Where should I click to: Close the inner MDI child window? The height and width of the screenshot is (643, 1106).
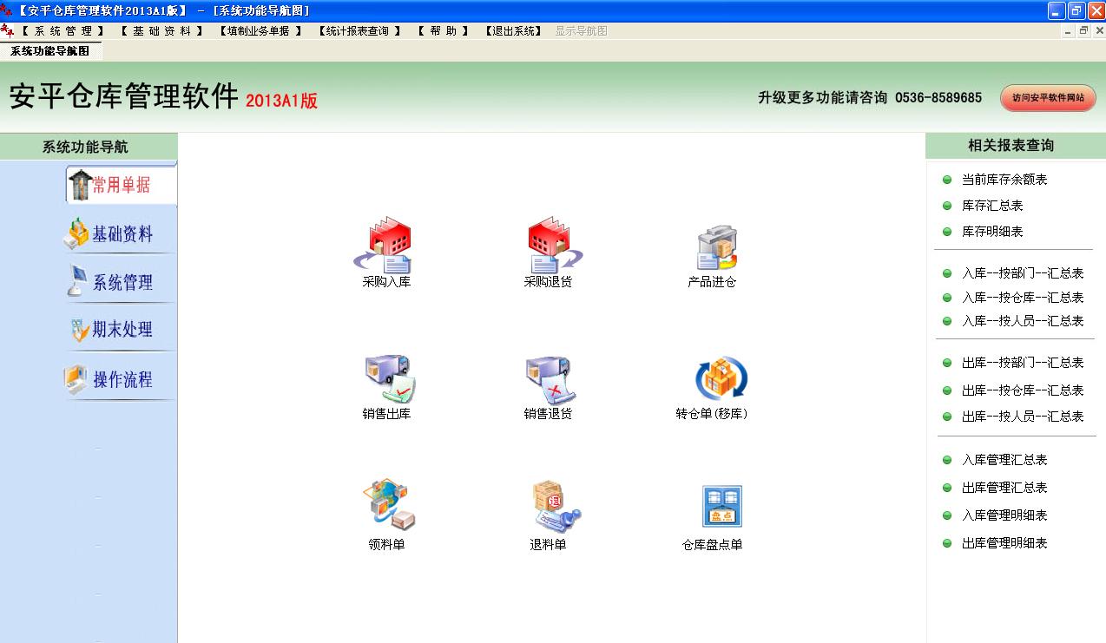pos(1098,31)
